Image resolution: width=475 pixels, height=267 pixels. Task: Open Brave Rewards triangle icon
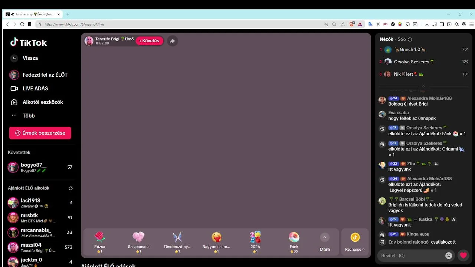360,24
